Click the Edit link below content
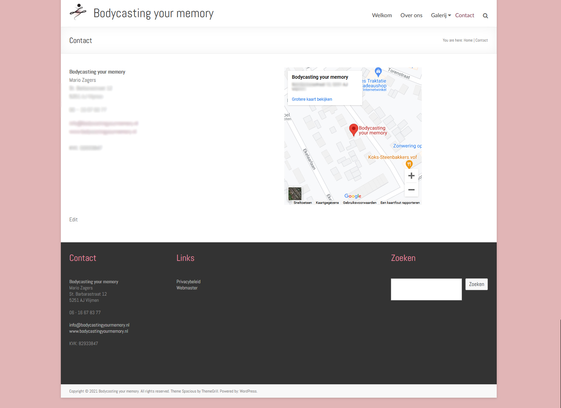This screenshot has width=561, height=408. click(x=73, y=220)
